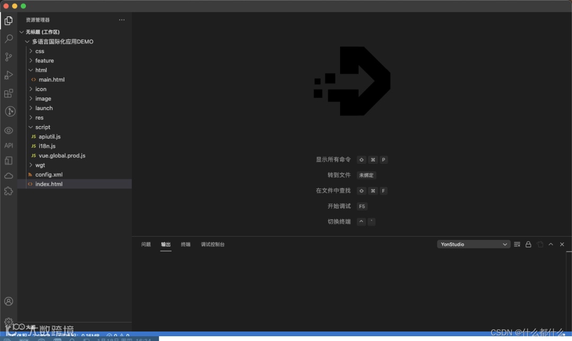This screenshot has height=341, width=572.
Task: Open the Manage gear icon
Action: click(x=8, y=321)
